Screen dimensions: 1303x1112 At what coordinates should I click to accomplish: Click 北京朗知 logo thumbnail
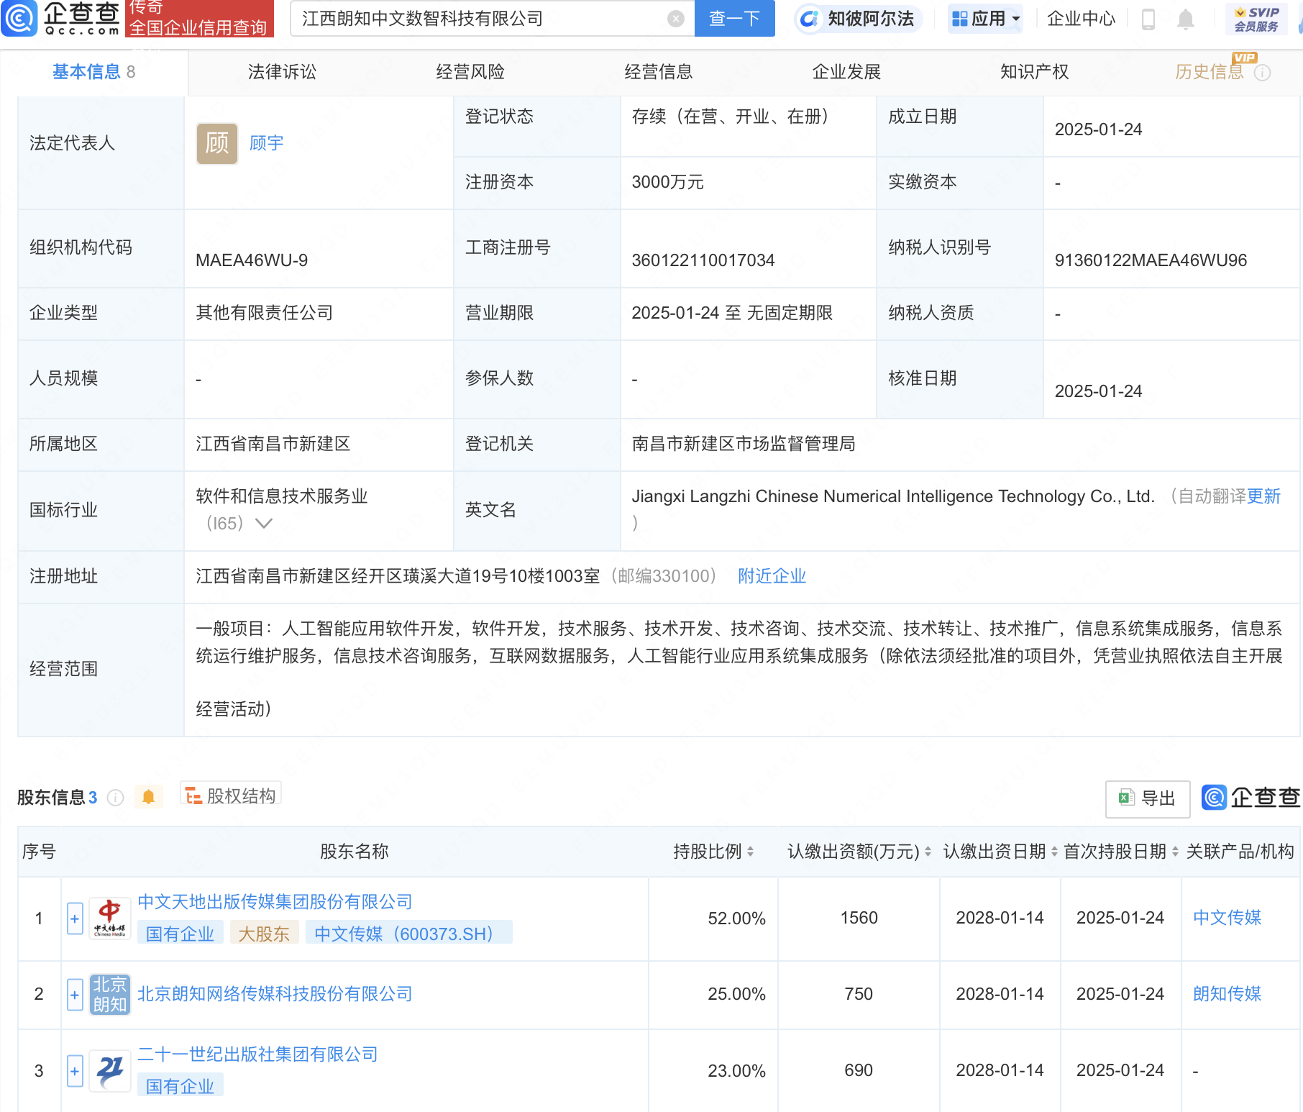[x=110, y=995]
